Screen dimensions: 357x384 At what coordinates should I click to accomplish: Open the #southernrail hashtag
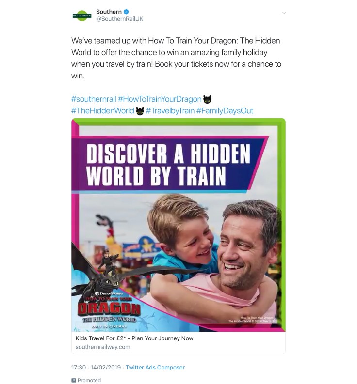point(94,99)
